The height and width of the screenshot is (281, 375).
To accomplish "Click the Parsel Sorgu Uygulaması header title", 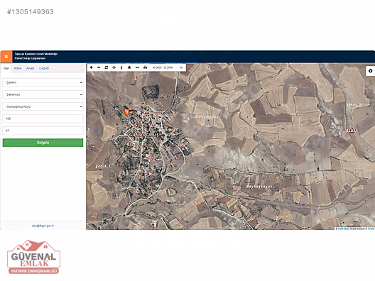I will (30, 58).
